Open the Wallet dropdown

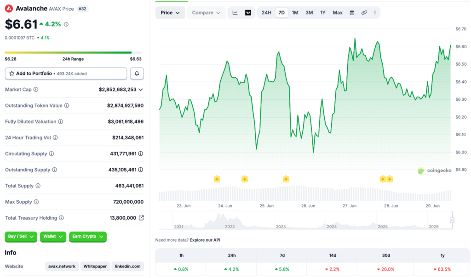pos(53,237)
